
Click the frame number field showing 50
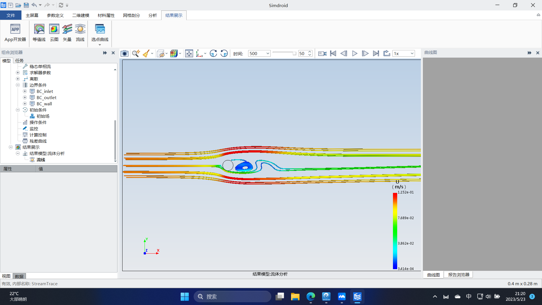(x=303, y=53)
